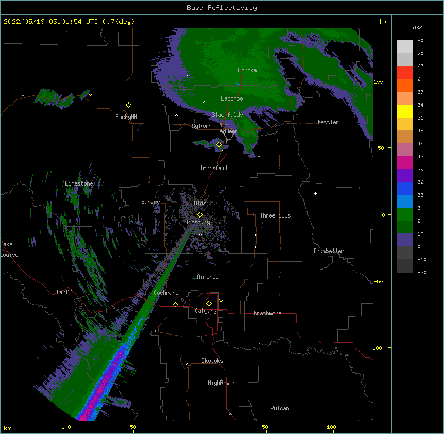The height and width of the screenshot is (434, 444).
Task: Select the -30 value at legend bottom
Action: (x=422, y=272)
